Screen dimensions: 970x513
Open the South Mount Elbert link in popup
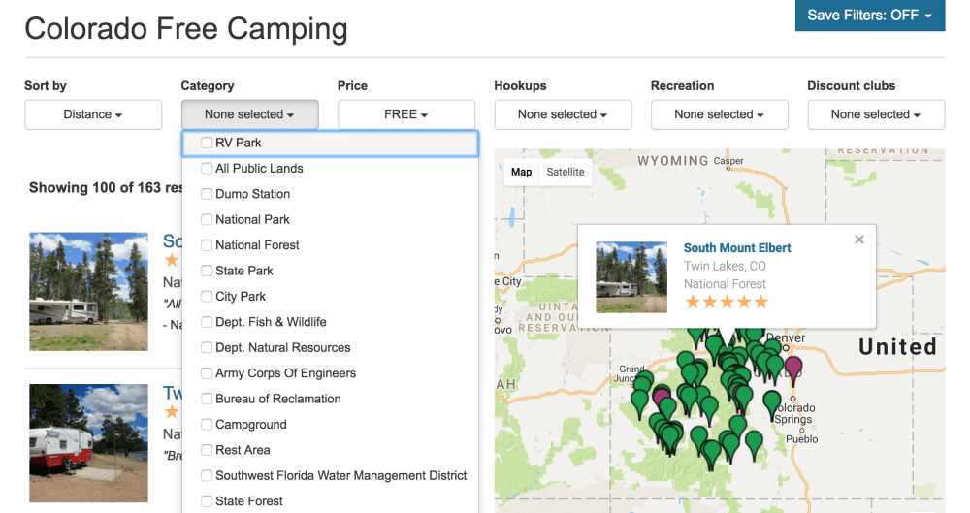tap(737, 248)
